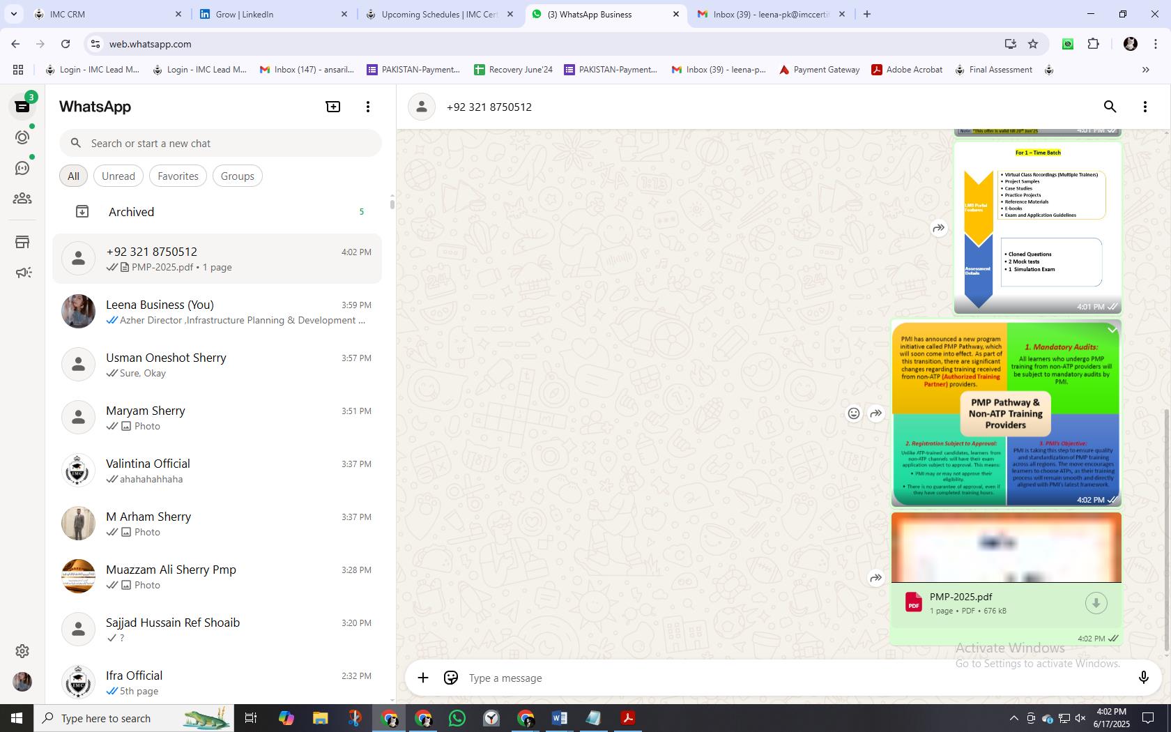Open Word from Windows taskbar
Image resolution: width=1171 pixels, height=732 pixels.
(559, 718)
